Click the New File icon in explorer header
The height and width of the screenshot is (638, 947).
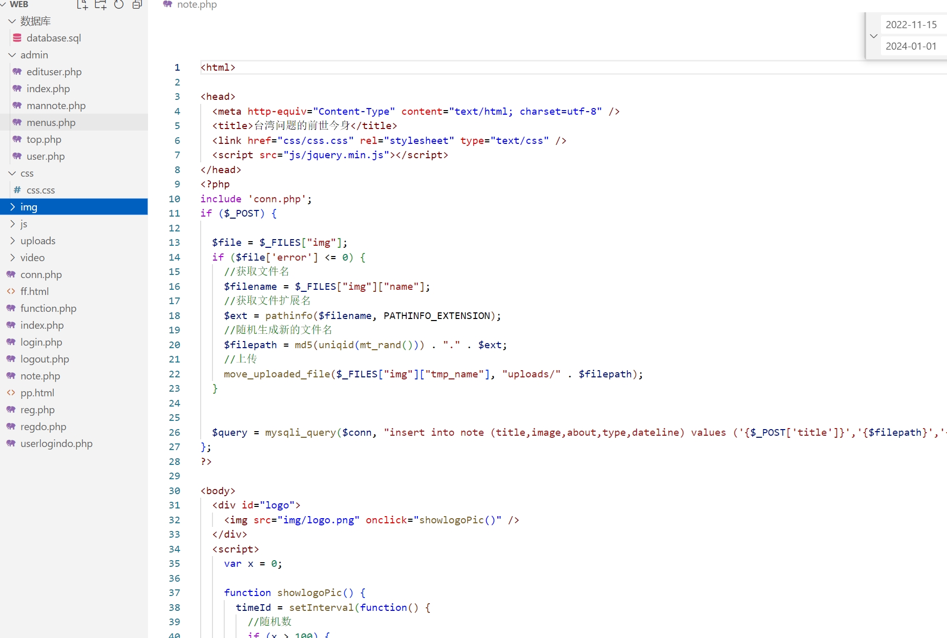pyautogui.click(x=82, y=5)
